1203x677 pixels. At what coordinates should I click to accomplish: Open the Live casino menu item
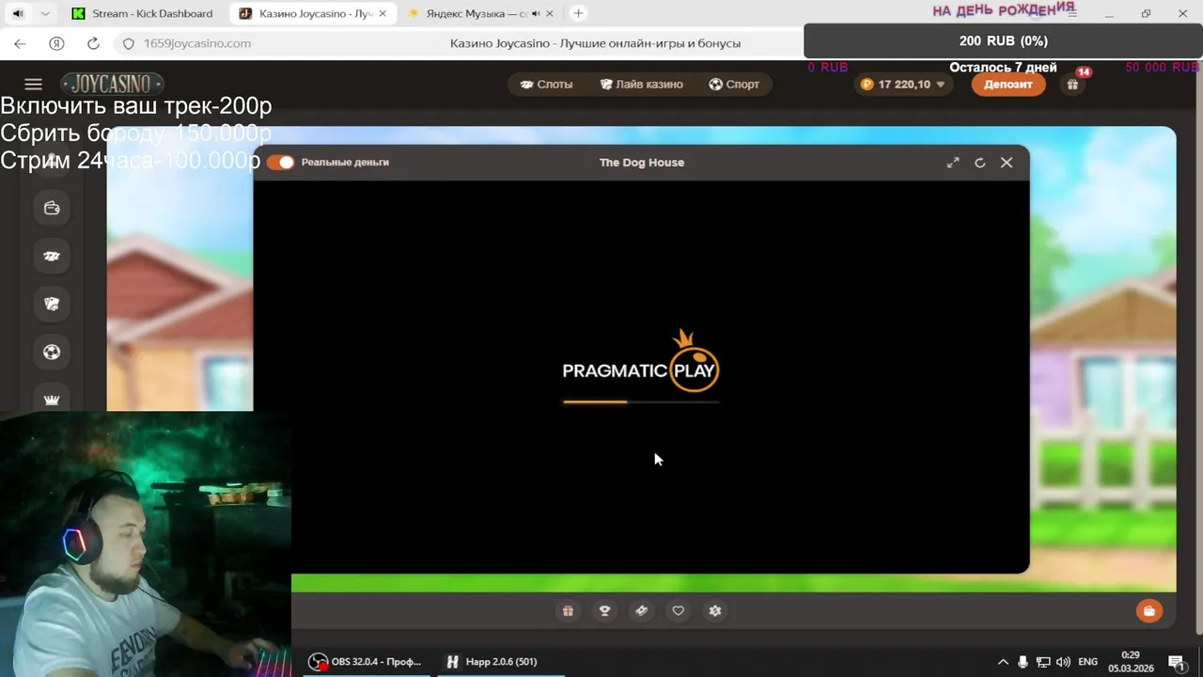tap(641, 85)
